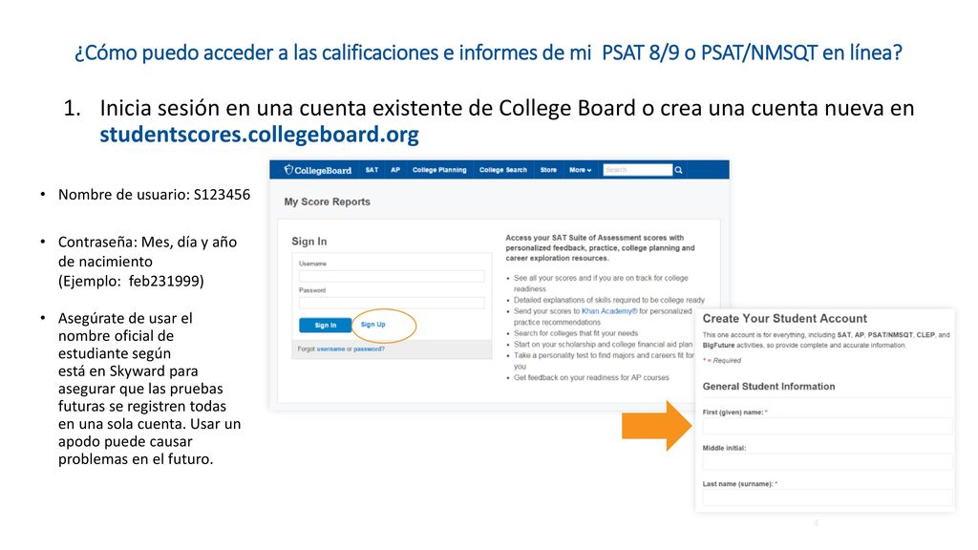Click the CollegeBoard search field
Screen dimensions: 978x550
[x=637, y=170]
